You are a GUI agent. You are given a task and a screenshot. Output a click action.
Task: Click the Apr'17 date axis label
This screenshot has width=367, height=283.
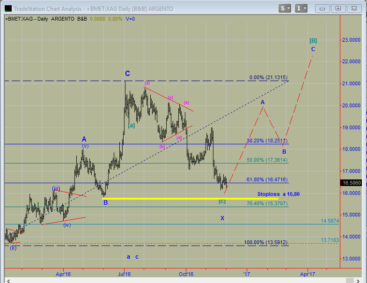308,274
